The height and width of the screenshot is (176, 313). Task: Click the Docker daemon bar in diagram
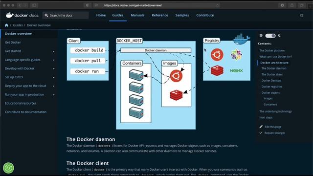tap(156, 50)
